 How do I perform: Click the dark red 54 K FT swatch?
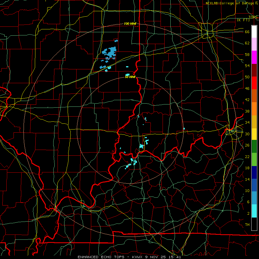[x=254, y=70]
